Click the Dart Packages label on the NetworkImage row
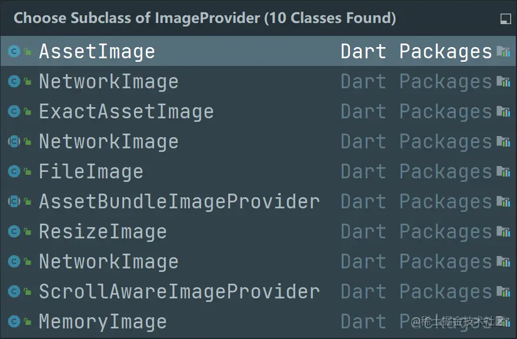 (416, 81)
